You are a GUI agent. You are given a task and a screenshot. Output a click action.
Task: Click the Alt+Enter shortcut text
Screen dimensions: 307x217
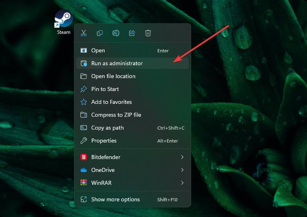[168, 141]
